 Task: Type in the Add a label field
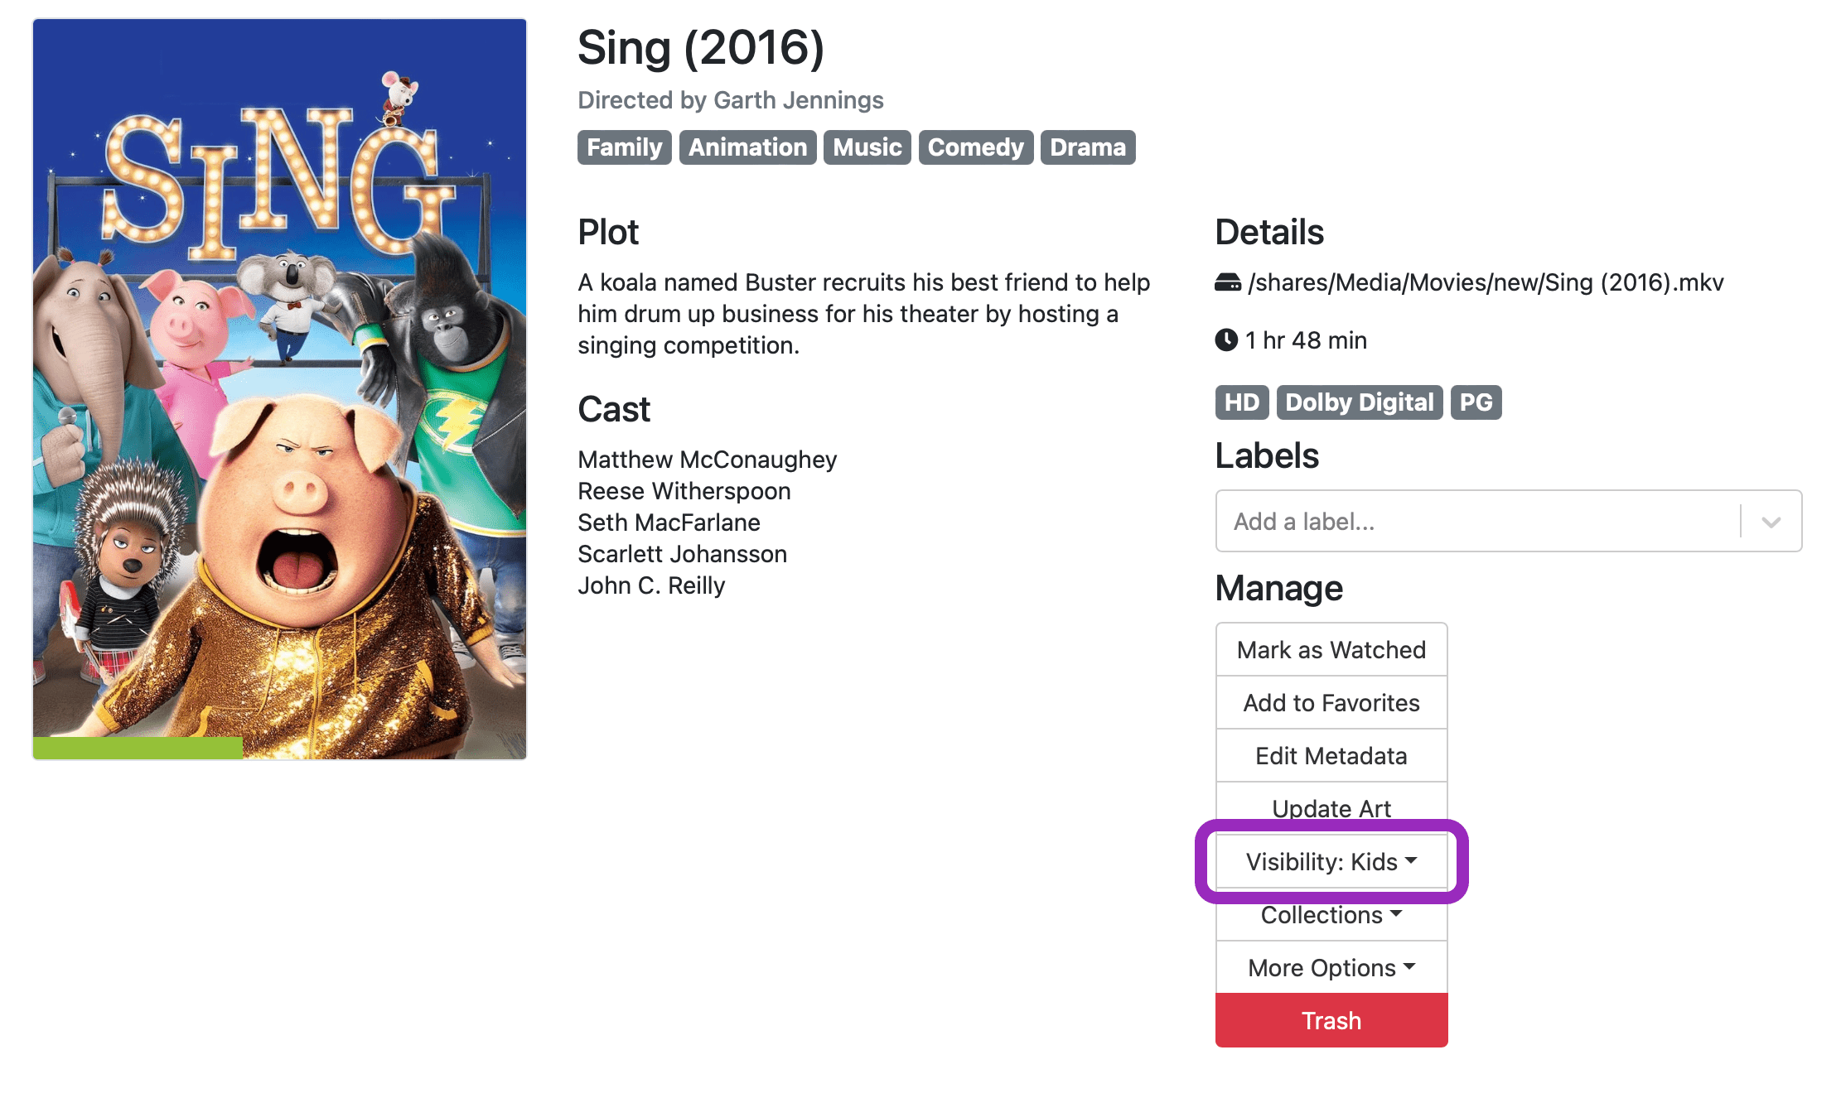[x=1475, y=522]
